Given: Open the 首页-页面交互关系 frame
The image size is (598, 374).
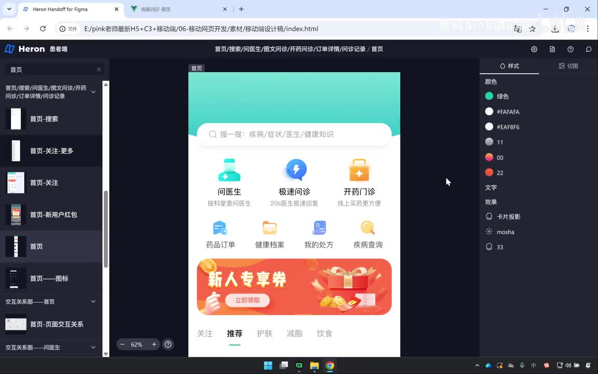Looking at the screenshot, I should tap(51, 324).
